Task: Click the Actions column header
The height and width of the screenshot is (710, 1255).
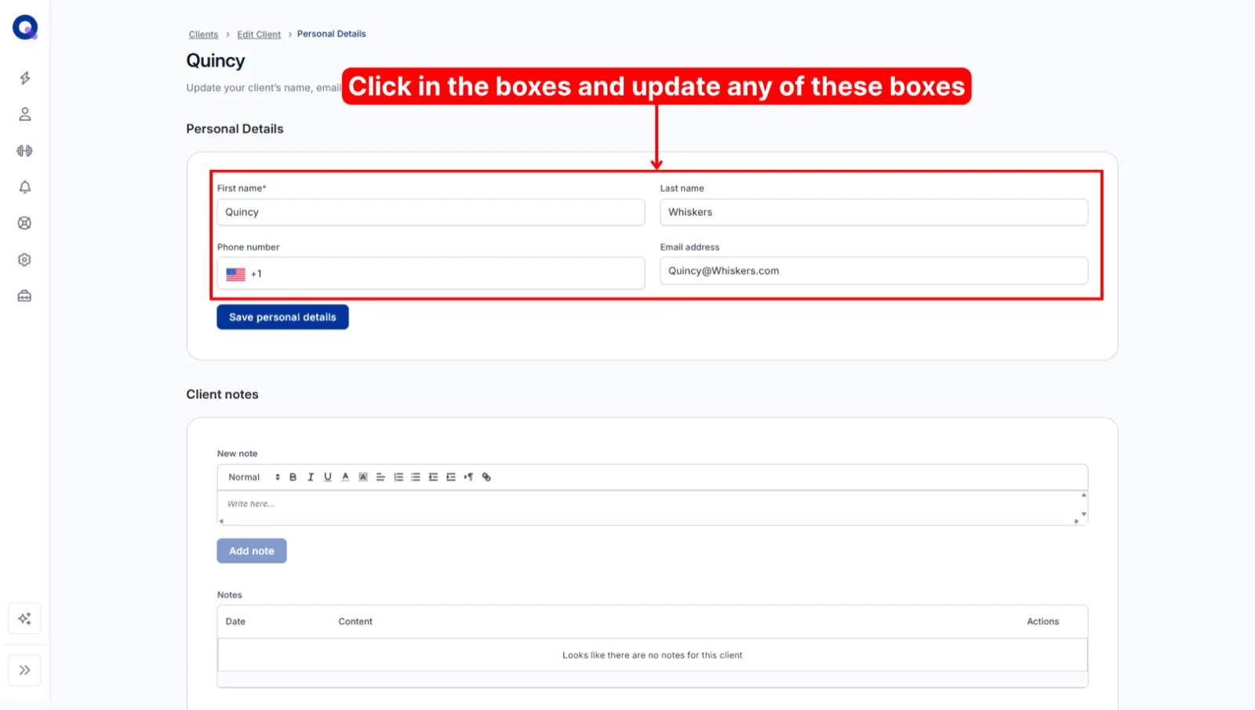Action: (x=1043, y=621)
